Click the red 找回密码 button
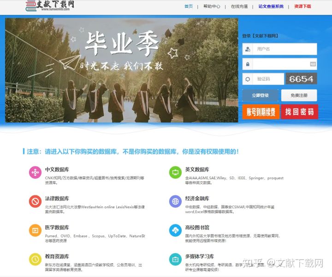332x277 pixels. (x=299, y=112)
